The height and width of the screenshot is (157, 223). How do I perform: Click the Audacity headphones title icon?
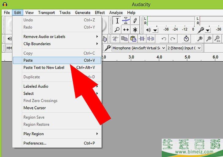tap(5, 4)
